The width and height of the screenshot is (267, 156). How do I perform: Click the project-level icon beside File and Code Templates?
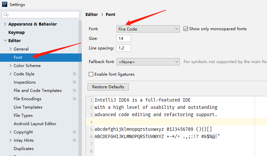tap(74, 91)
